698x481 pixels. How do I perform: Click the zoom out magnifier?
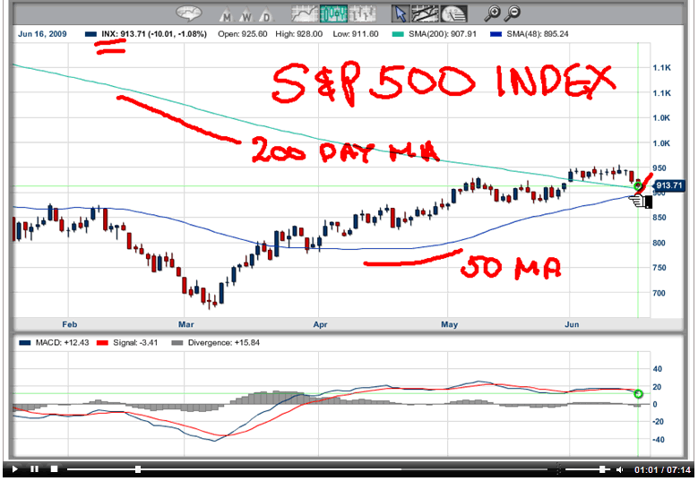click(x=513, y=13)
